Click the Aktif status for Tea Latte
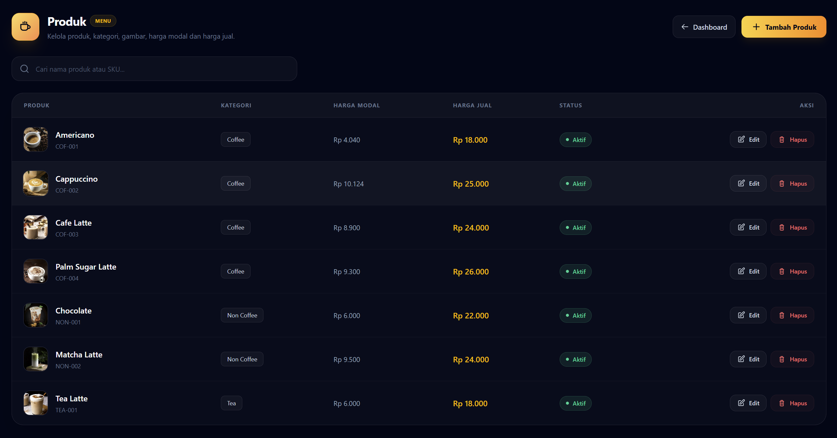Screen dimensions: 837x438 point(576,403)
